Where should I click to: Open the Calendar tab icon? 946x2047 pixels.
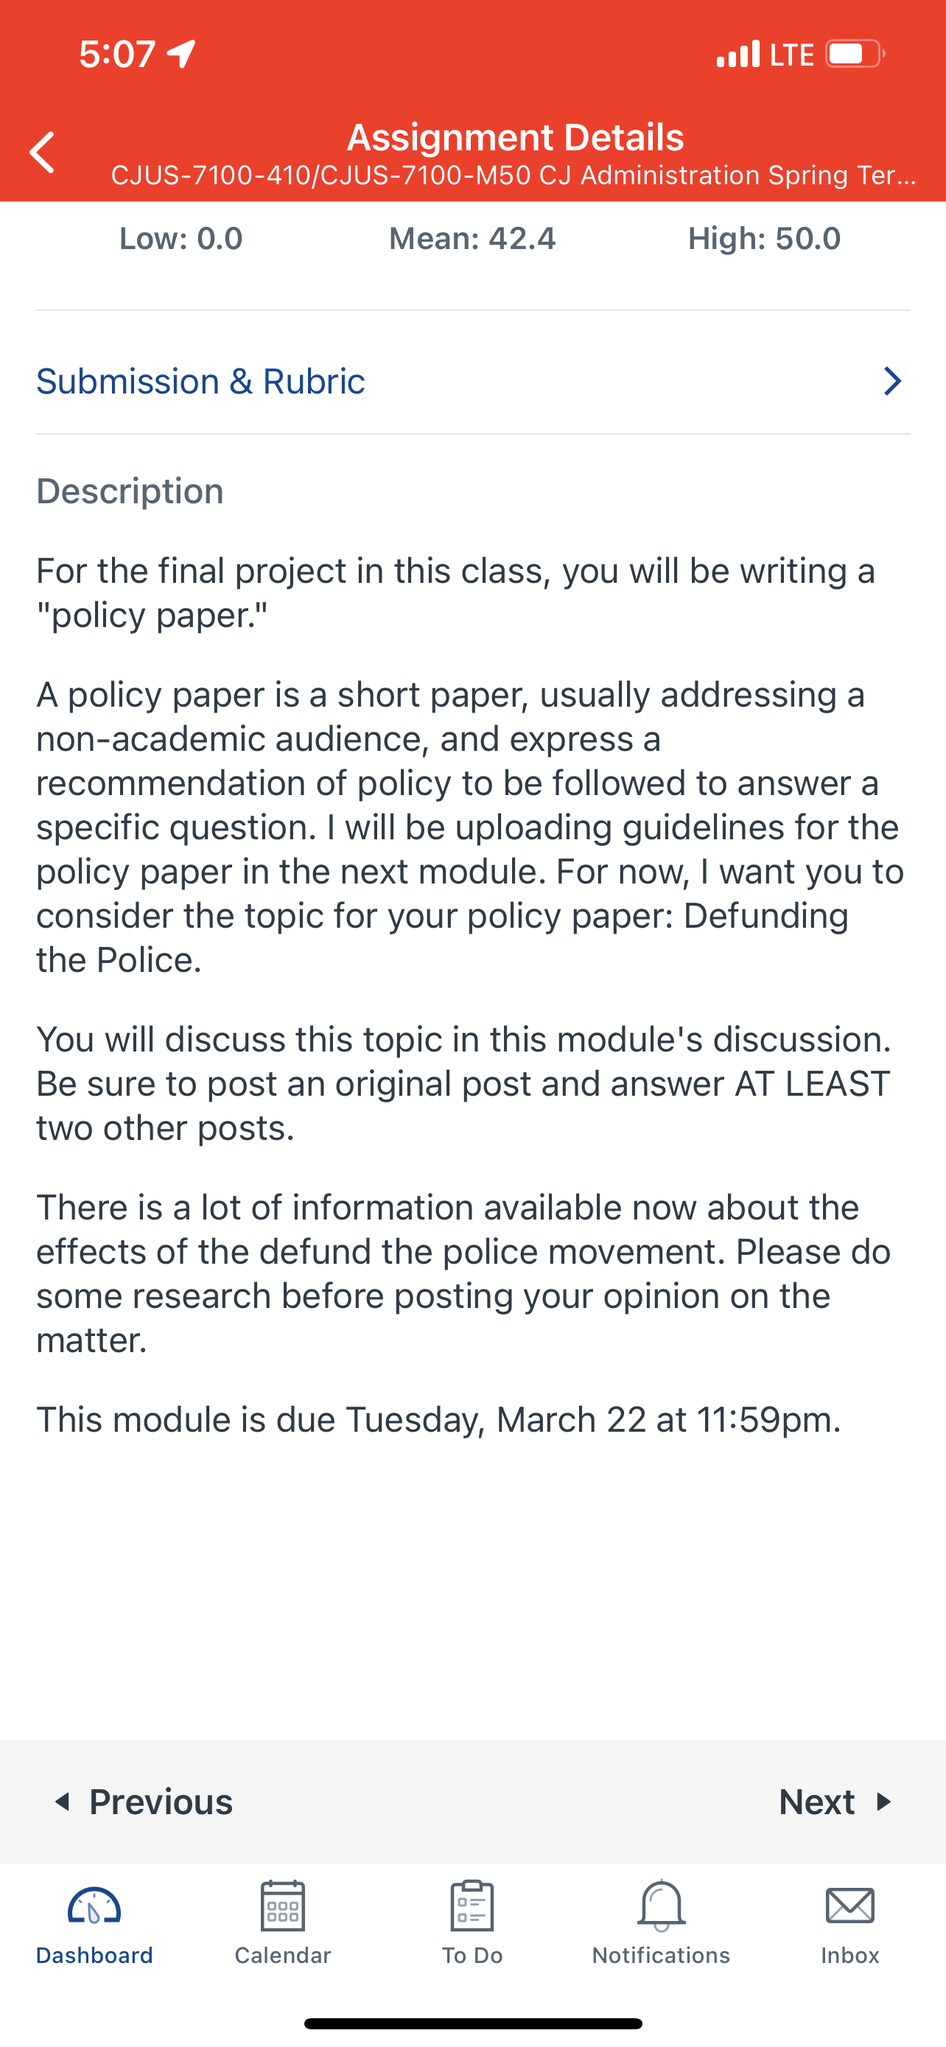point(283,1906)
